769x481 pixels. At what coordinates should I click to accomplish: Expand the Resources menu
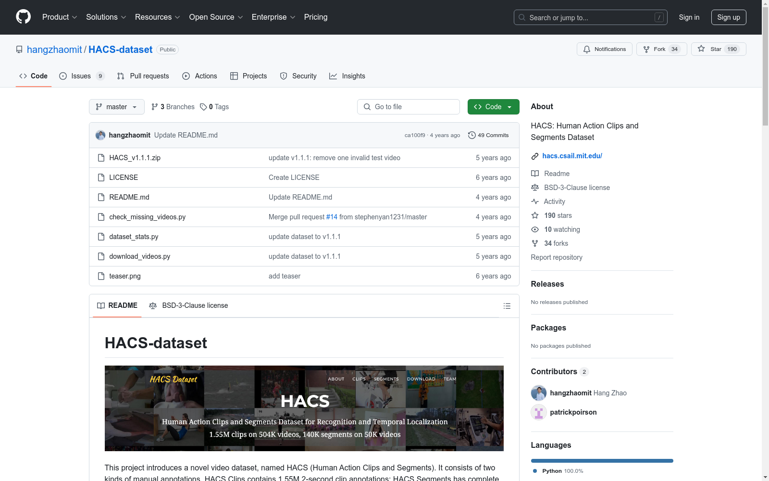158,17
